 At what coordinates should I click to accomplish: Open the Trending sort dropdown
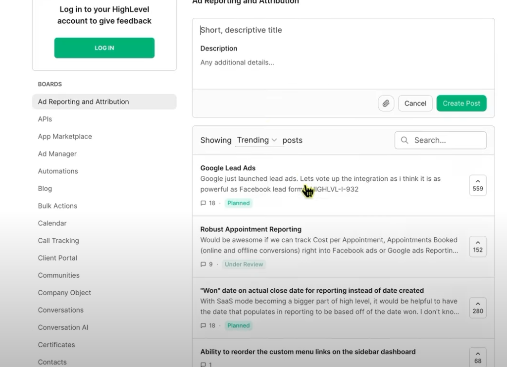[x=257, y=140]
